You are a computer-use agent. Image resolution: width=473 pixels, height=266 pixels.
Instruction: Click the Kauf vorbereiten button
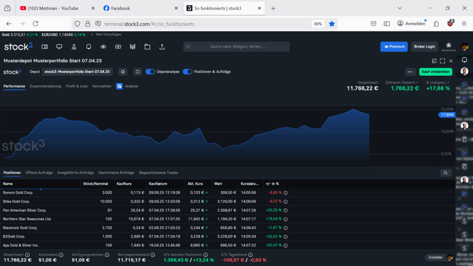pos(436,72)
